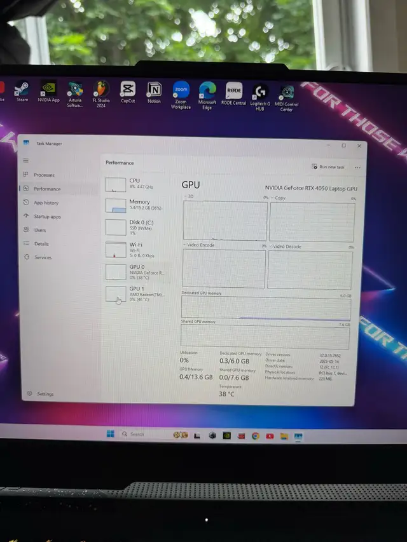Screen dimensions: 407x542
Task: Open Google Chrome from the taskbar
Action: 256,436
